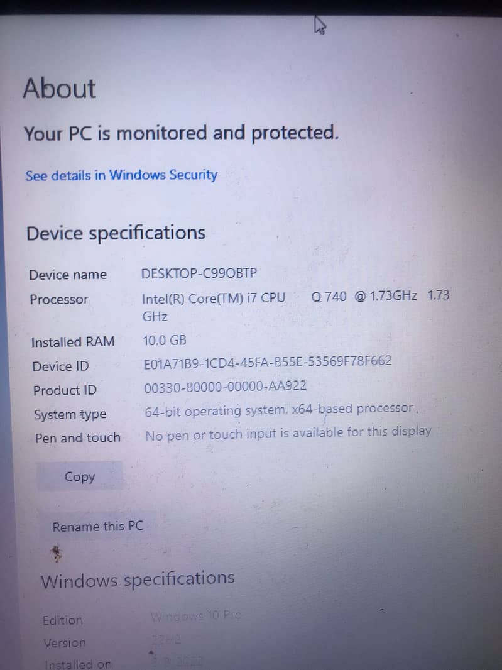Click the About page heading
This screenshot has height=670, width=502.
60,89
